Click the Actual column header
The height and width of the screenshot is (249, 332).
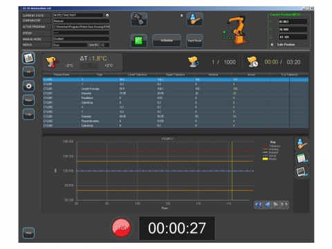click(x=251, y=75)
